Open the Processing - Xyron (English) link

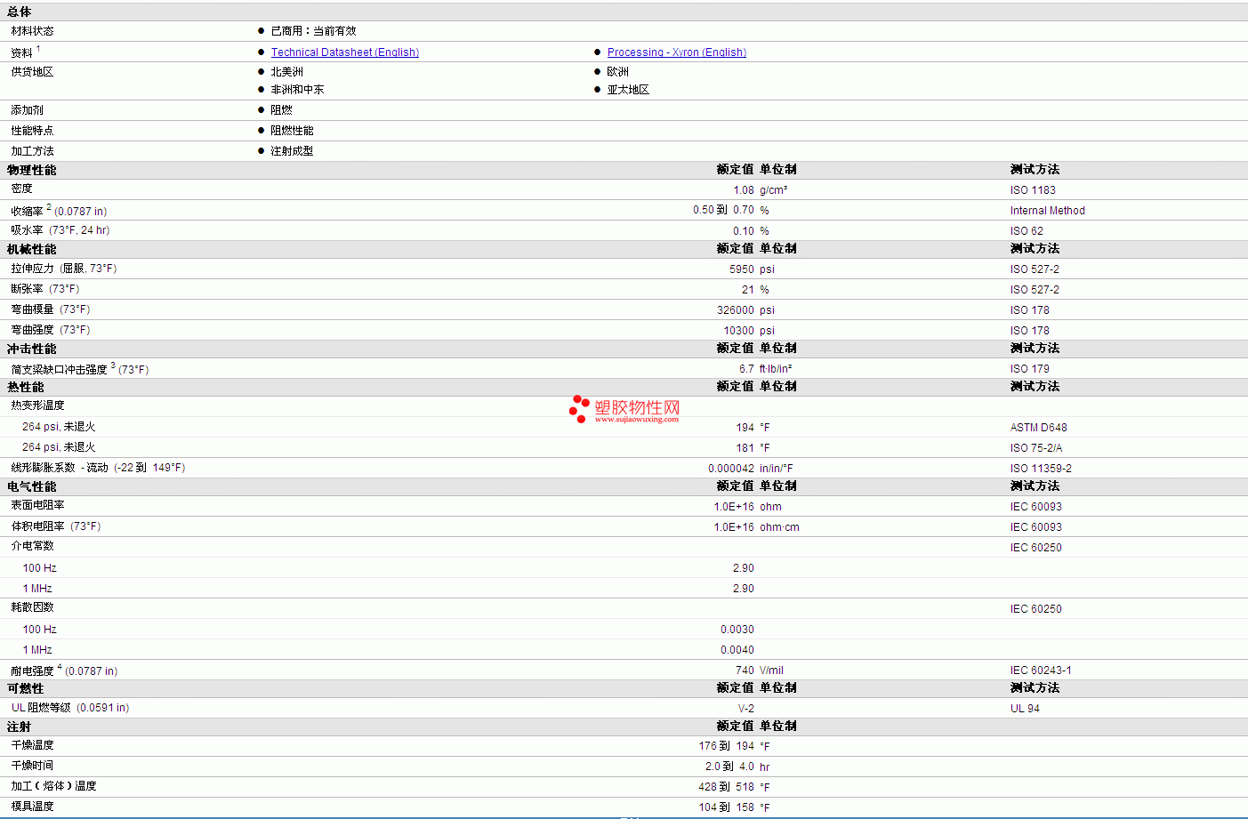point(676,52)
